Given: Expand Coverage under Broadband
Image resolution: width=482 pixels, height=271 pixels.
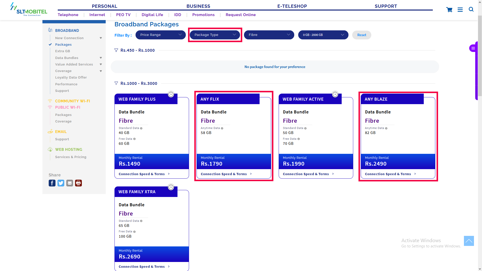Looking at the screenshot, I should (x=101, y=71).
